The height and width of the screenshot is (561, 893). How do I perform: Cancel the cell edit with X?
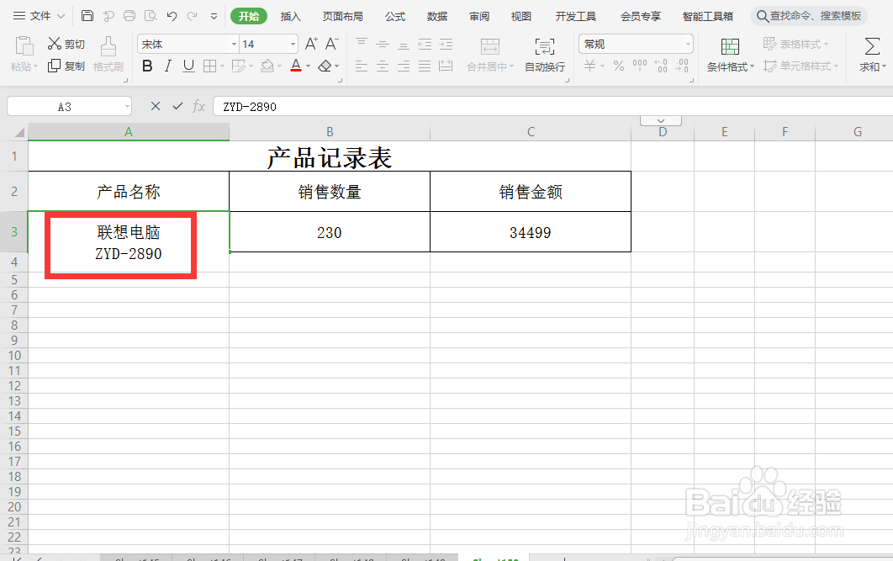(x=156, y=106)
